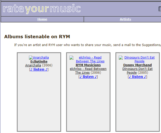Screen dimensions: 161x133
Task: Open the RYM Musicians artist link
Action: tap(88, 65)
